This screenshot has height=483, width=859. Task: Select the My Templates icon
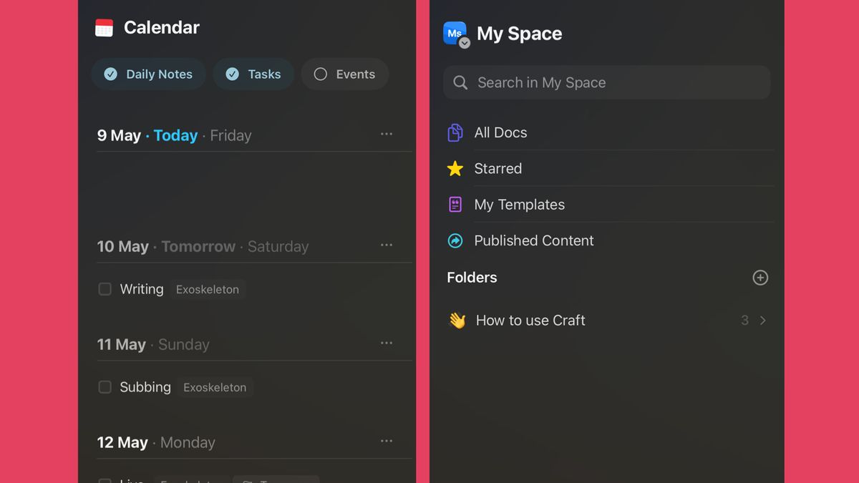click(x=455, y=204)
